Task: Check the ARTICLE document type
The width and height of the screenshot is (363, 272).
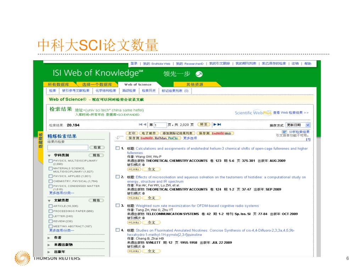Action: (x=50, y=206)
